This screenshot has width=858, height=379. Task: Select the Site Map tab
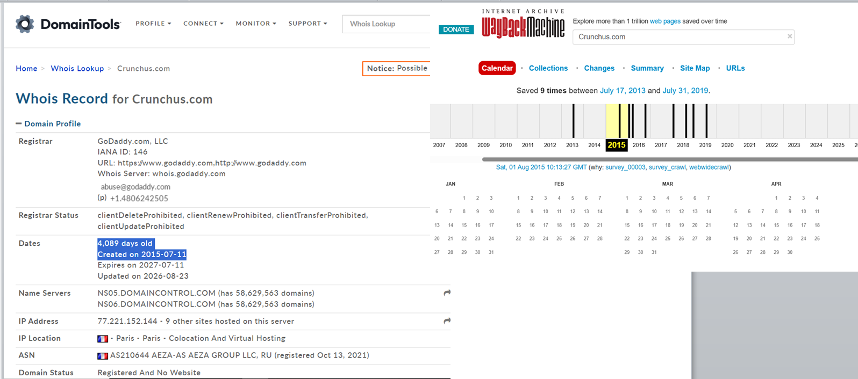pos(695,68)
